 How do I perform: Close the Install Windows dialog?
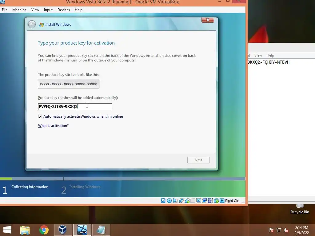208,20
